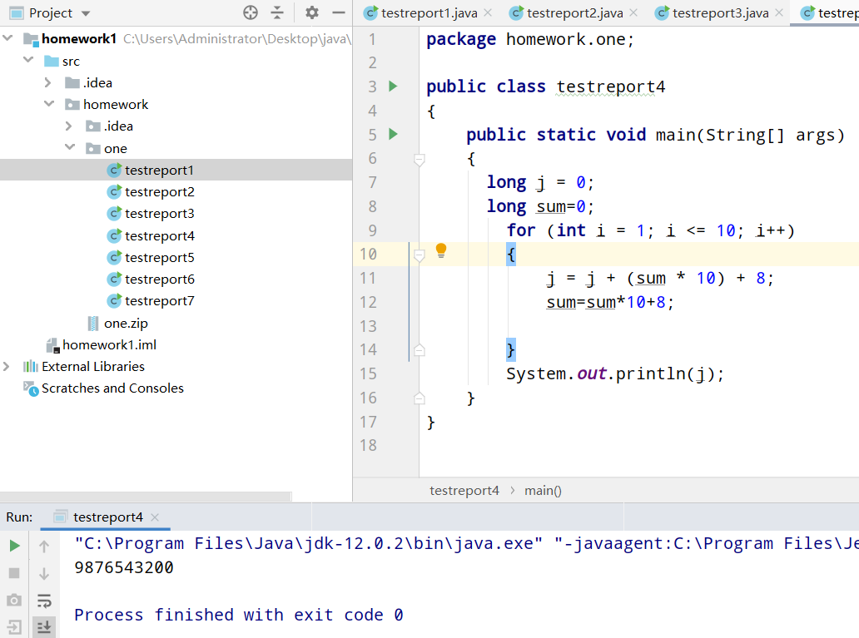Close the testreport2.java tab
859x638 pixels.
[x=633, y=12]
